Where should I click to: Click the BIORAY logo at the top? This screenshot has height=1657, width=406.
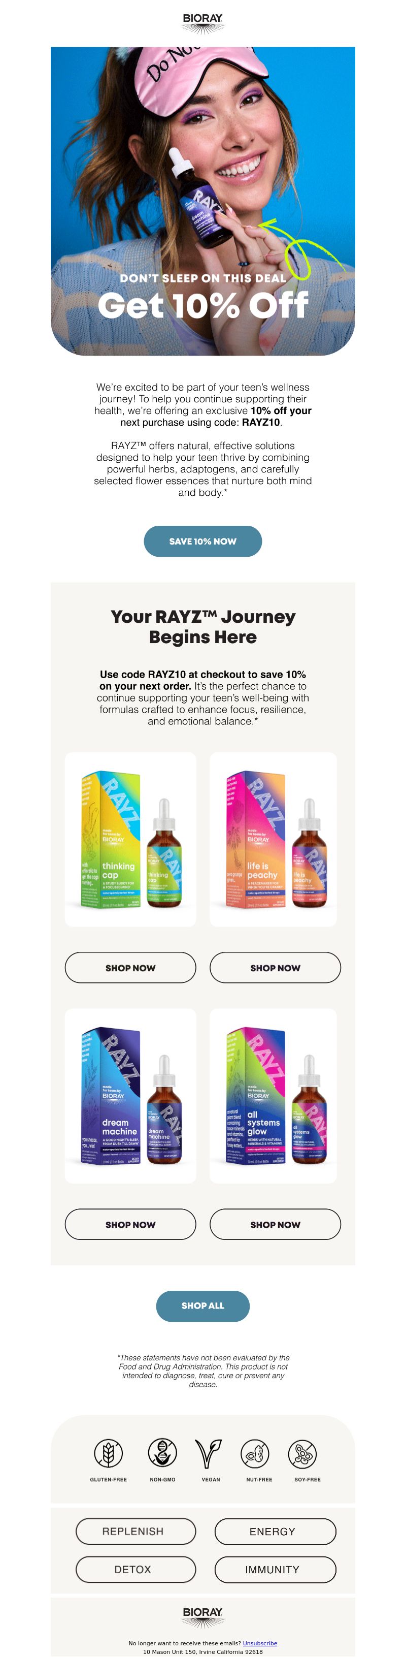point(202,23)
